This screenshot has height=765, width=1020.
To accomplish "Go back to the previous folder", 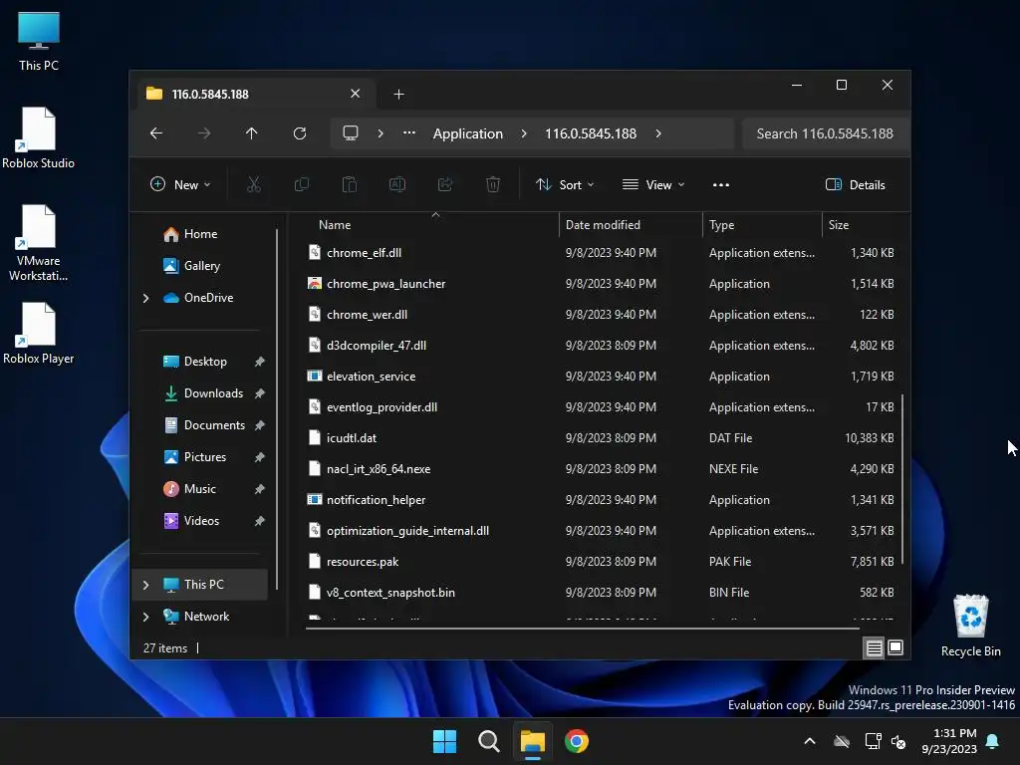I will point(156,133).
